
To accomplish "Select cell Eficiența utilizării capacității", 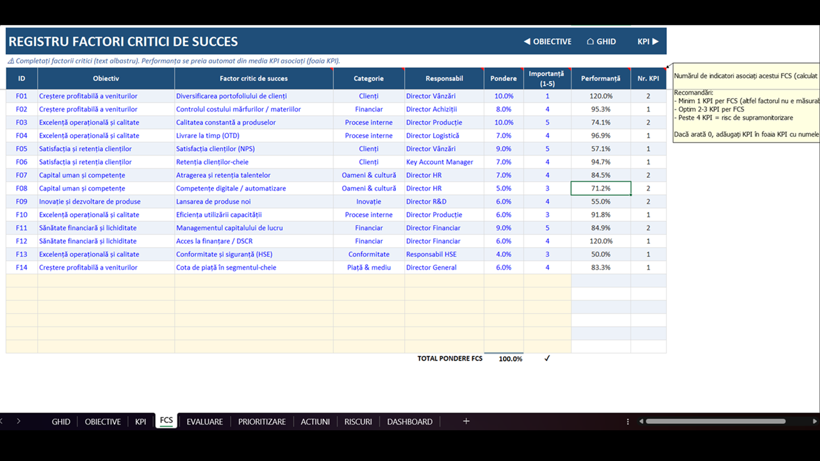I will point(254,214).
